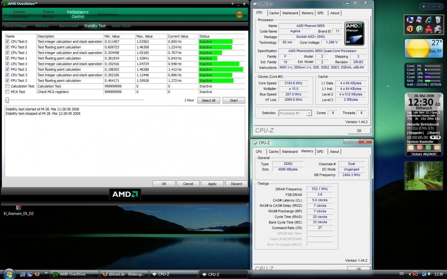Uncheck the FPU Test 2 checkbox
This screenshot has height=279, width=447.
click(x=7, y=70)
